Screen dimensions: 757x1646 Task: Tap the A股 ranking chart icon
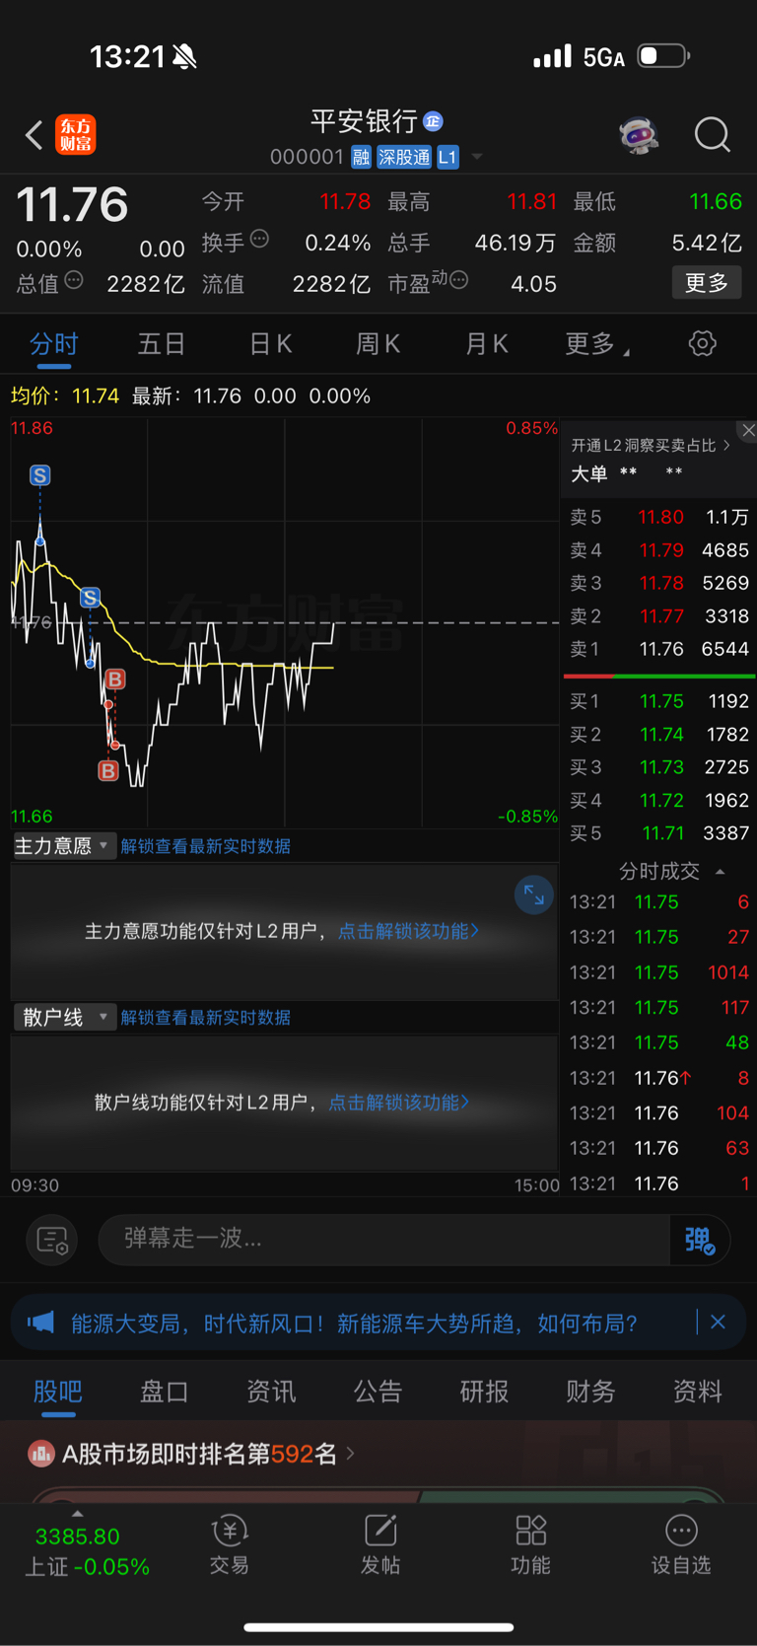click(40, 1453)
